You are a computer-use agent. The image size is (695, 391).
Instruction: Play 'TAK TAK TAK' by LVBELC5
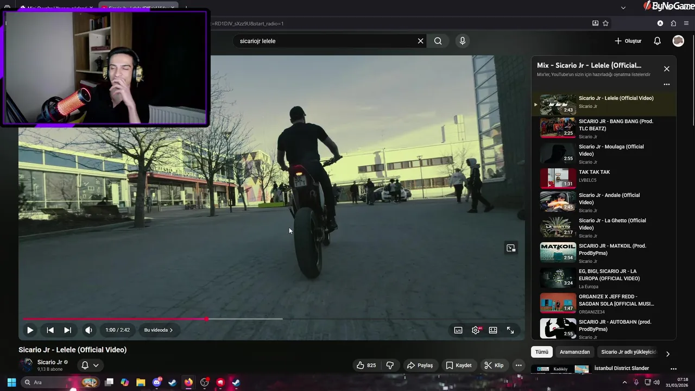pyautogui.click(x=604, y=178)
